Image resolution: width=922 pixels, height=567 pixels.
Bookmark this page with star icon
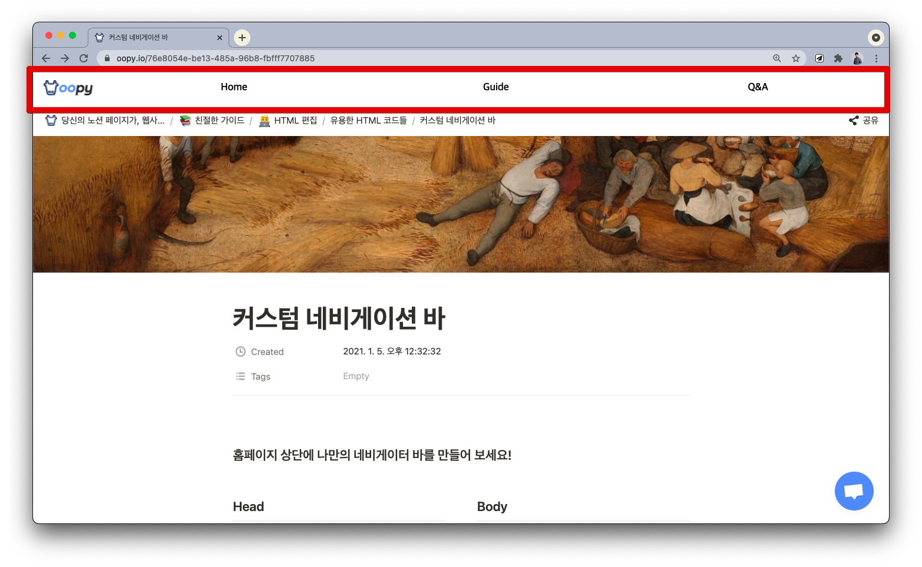pyautogui.click(x=796, y=58)
